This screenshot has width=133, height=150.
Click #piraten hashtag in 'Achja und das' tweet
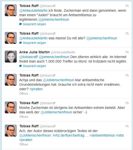pos(36,89)
